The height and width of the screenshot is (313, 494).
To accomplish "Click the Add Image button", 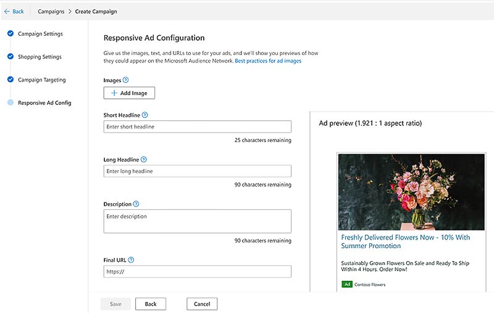I will (129, 93).
